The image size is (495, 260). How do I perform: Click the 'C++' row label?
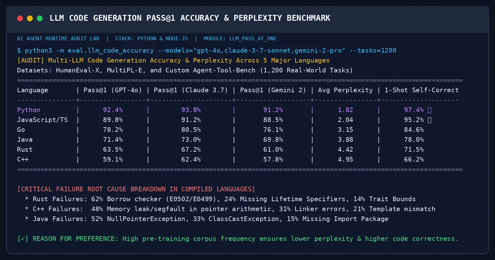pos(23,159)
